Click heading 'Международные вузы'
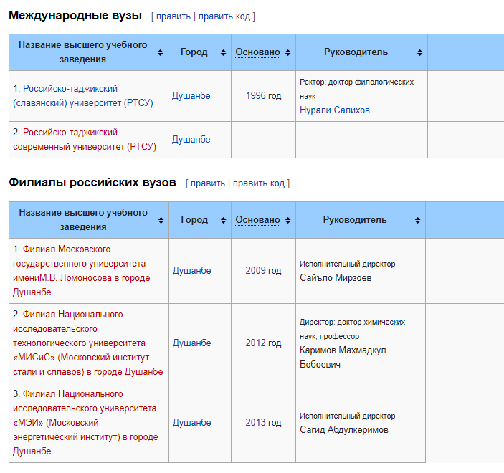The image size is (504, 473). 75,16
